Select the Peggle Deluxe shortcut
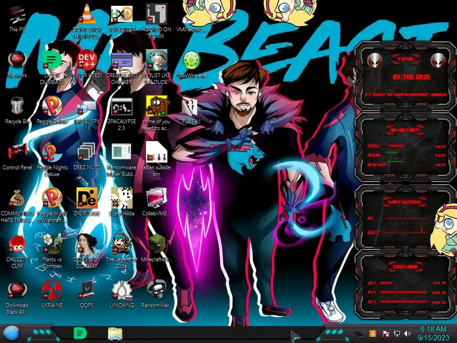The width and height of the screenshot is (457, 343). 52,111
